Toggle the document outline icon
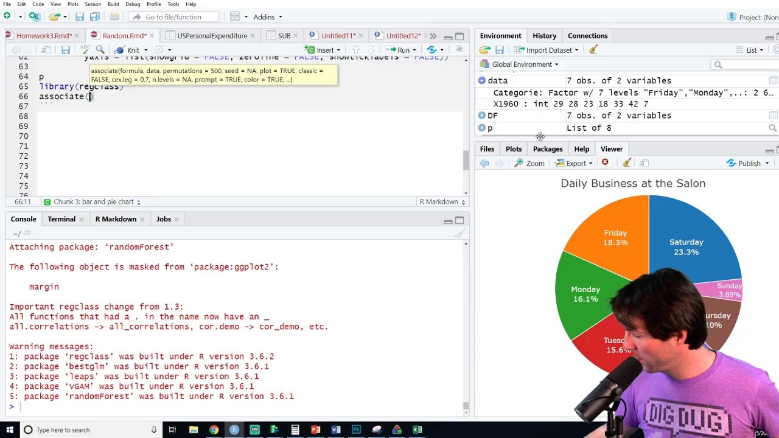This screenshot has width=779, height=438. click(459, 50)
